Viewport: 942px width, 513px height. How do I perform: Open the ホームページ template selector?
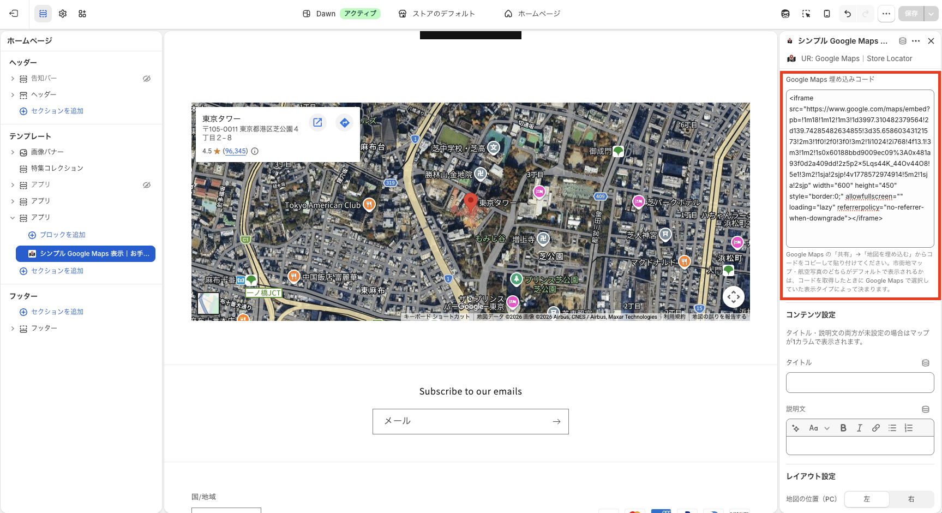[x=532, y=14]
